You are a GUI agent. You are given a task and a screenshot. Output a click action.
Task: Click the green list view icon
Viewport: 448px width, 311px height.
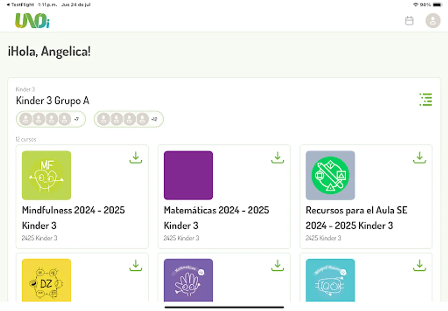point(426,100)
